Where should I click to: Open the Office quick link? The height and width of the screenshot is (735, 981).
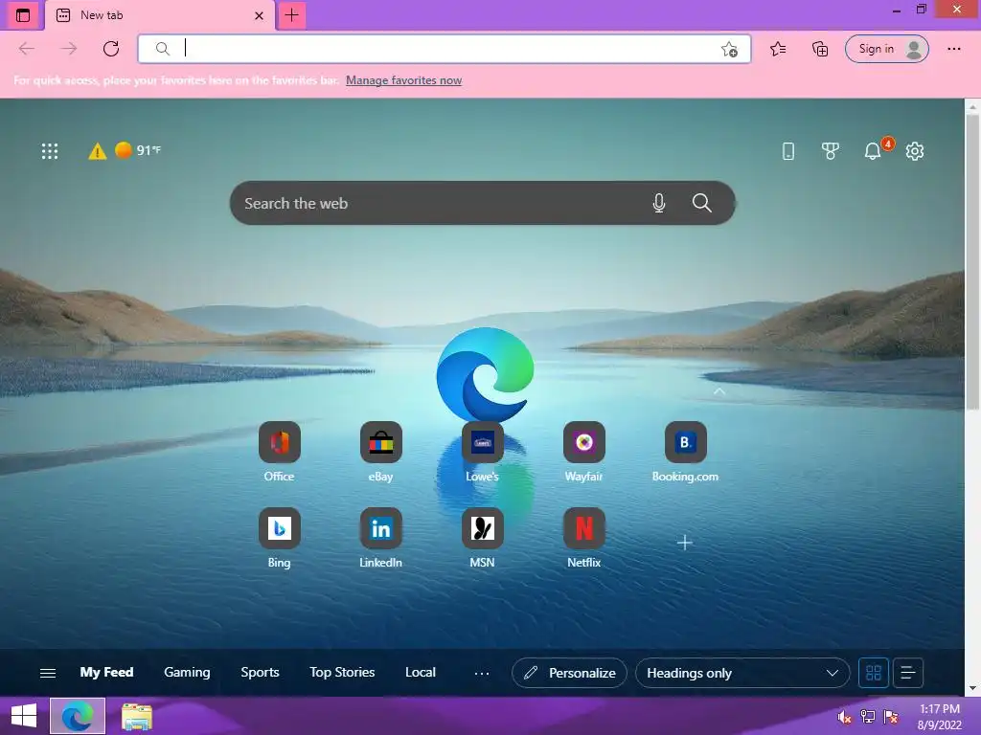click(x=279, y=452)
